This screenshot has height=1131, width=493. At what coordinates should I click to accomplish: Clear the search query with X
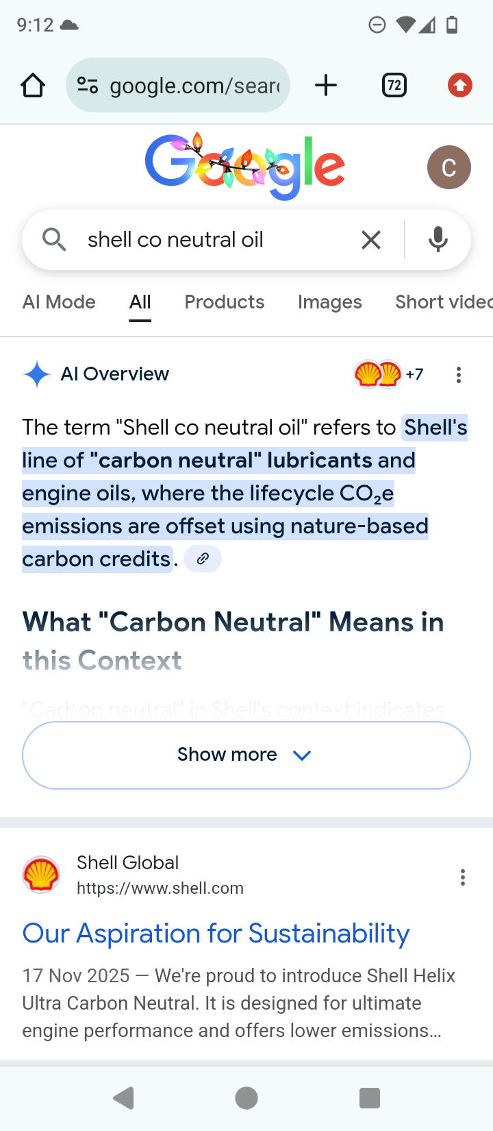click(370, 240)
